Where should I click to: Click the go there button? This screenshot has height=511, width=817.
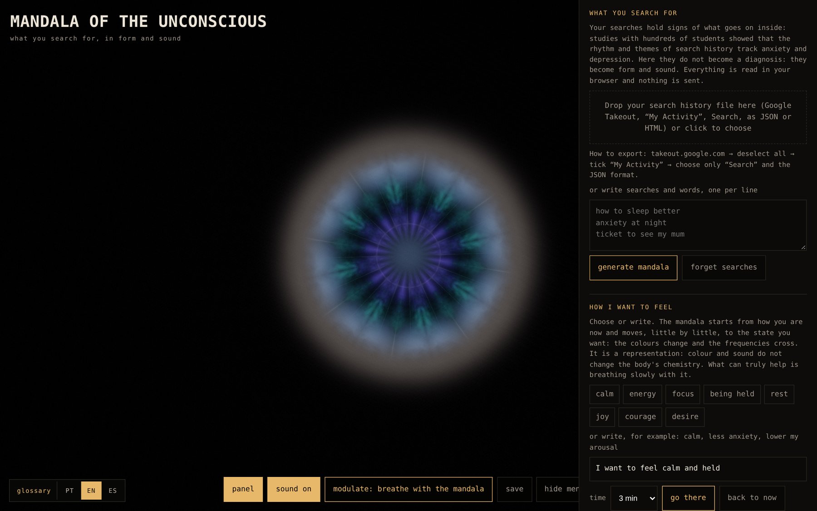click(688, 498)
